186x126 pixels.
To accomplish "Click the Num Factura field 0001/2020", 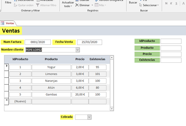I will [x=38, y=42].
